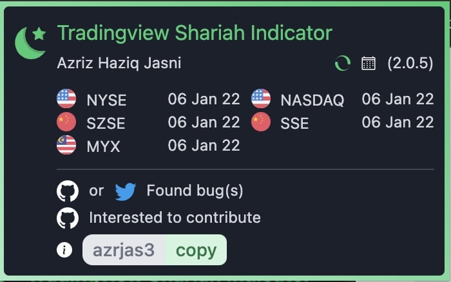This screenshot has height=282, width=451.
Task: Click the info circle icon
Action: tap(64, 250)
